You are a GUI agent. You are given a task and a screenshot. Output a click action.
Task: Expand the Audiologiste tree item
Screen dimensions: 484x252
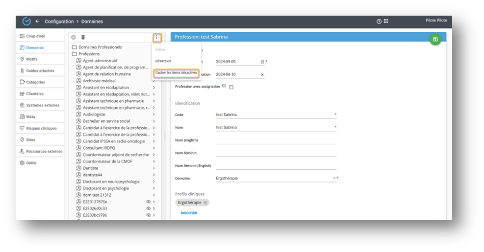tap(154, 115)
